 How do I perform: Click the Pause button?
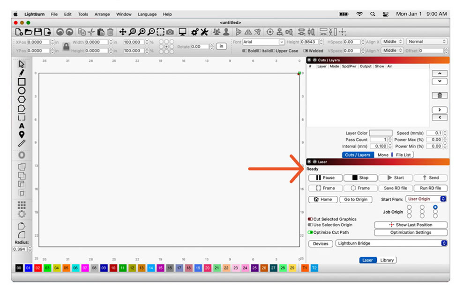(x=325, y=177)
